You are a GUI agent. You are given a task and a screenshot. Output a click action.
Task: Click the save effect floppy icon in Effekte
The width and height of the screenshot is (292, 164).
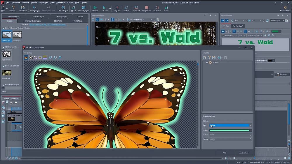click(x=214, y=58)
